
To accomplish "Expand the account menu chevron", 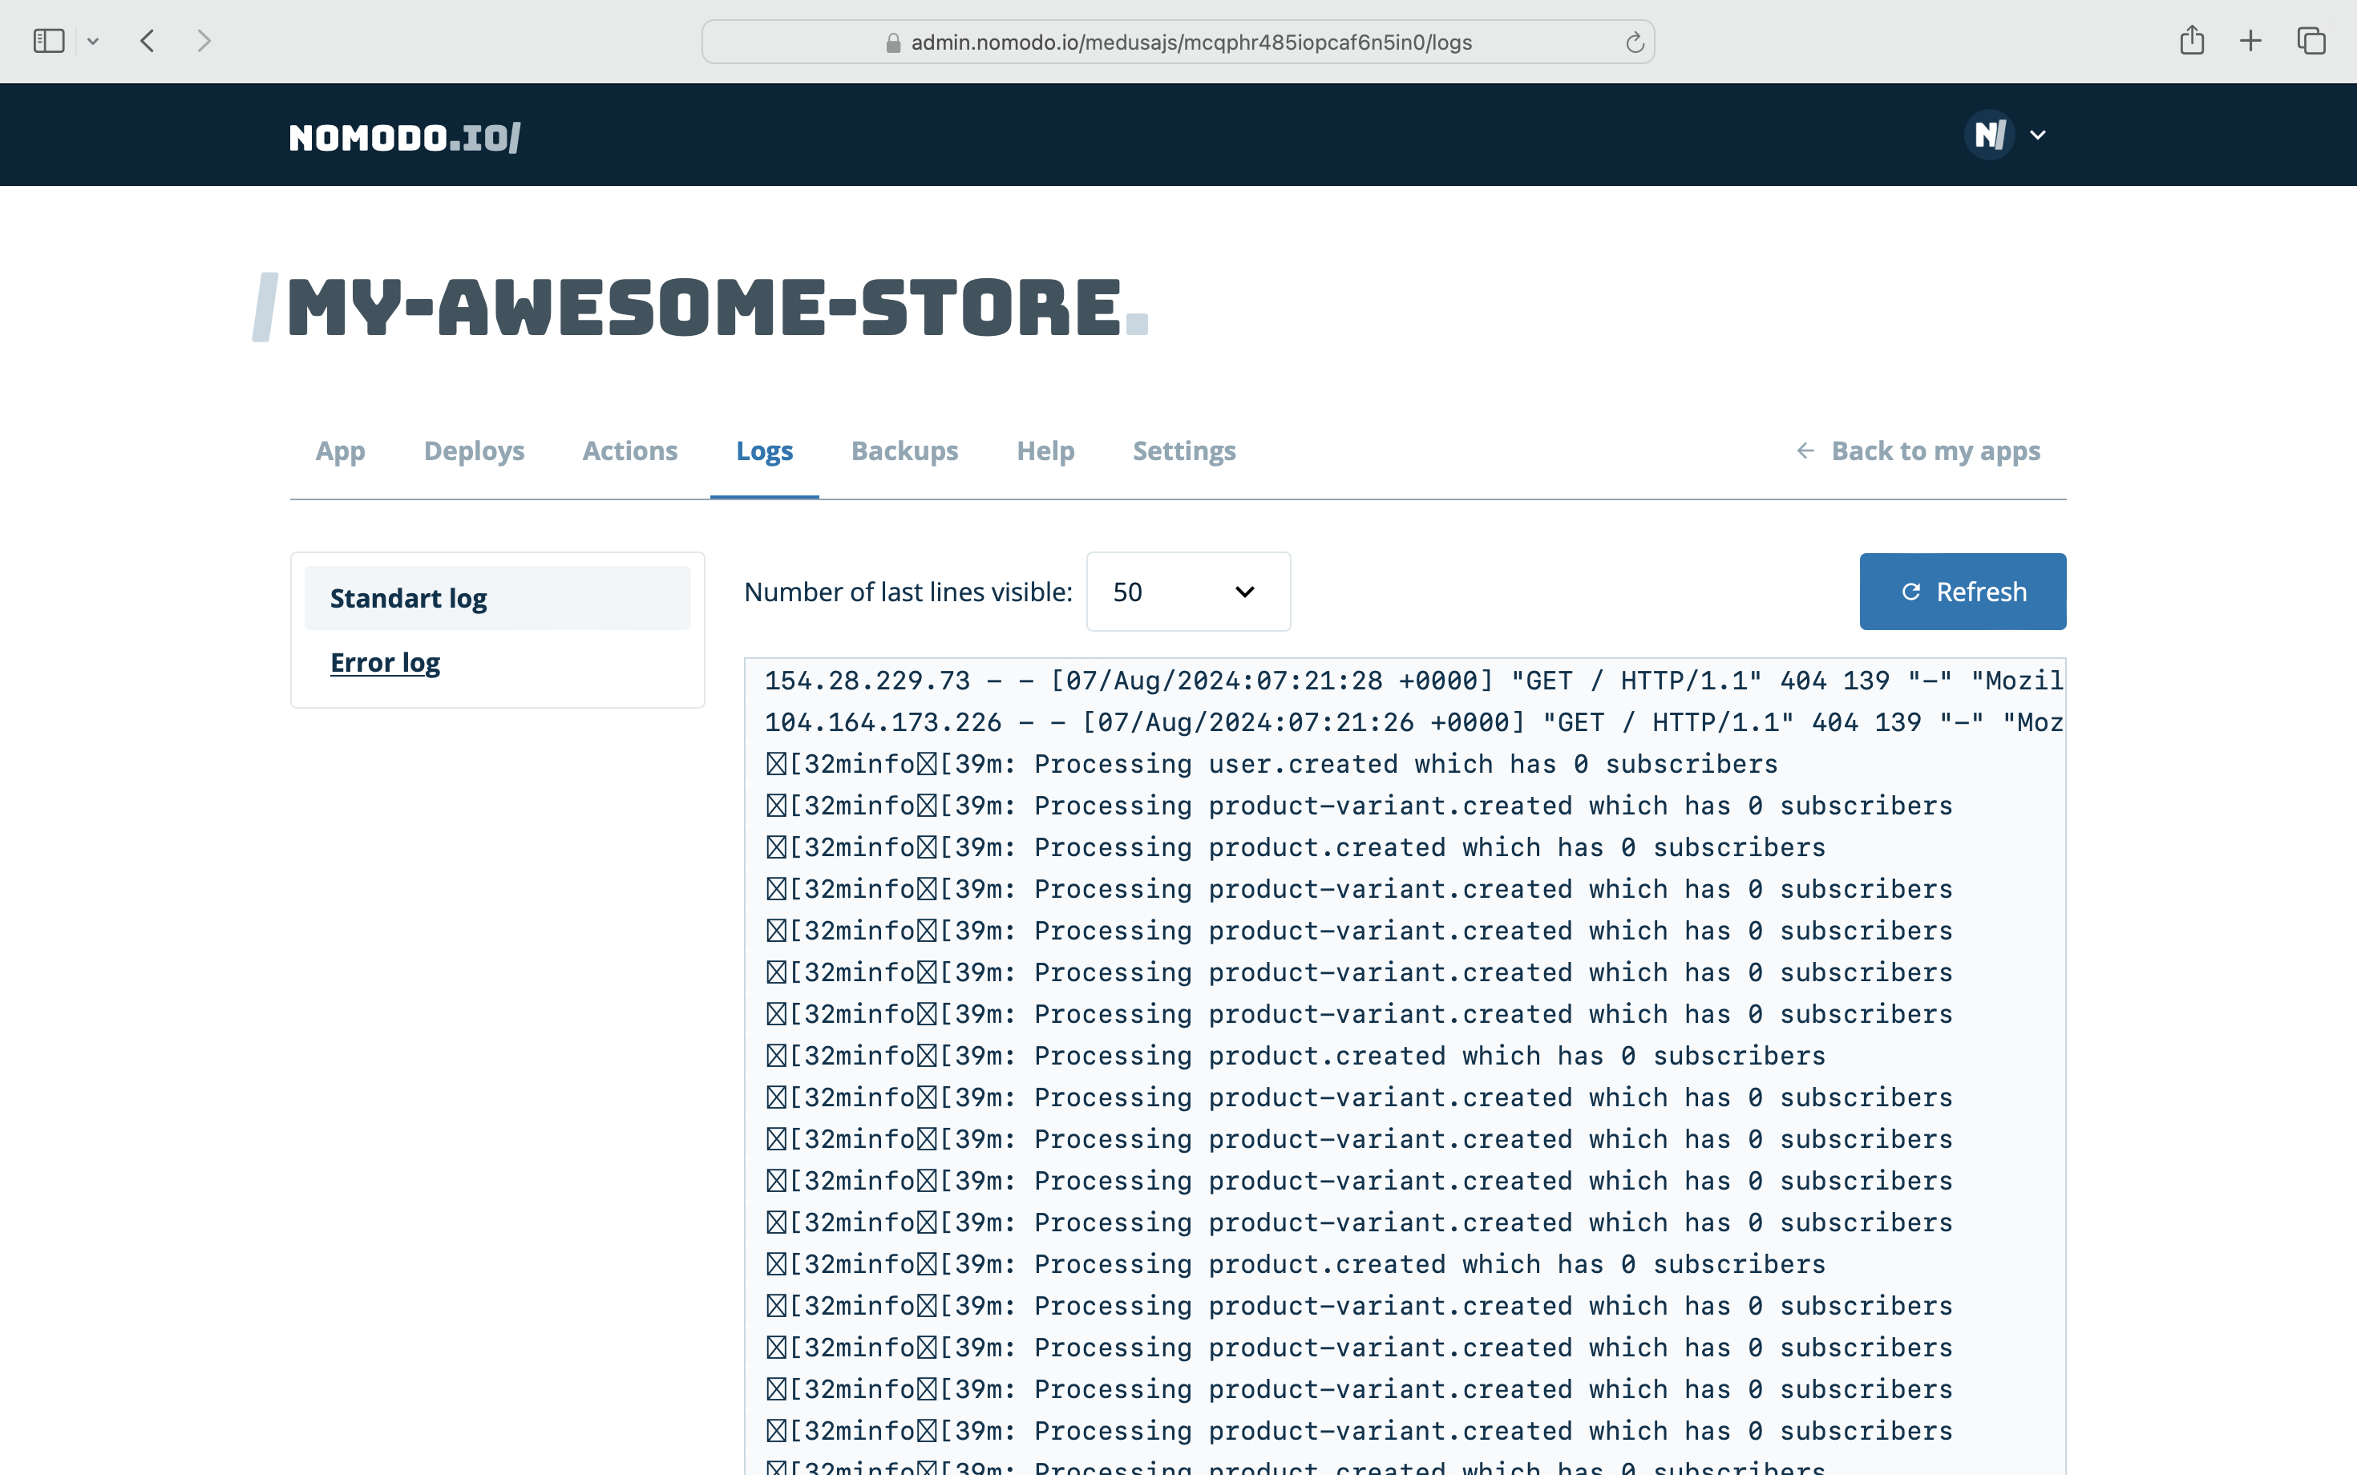I will tap(2038, 135).
